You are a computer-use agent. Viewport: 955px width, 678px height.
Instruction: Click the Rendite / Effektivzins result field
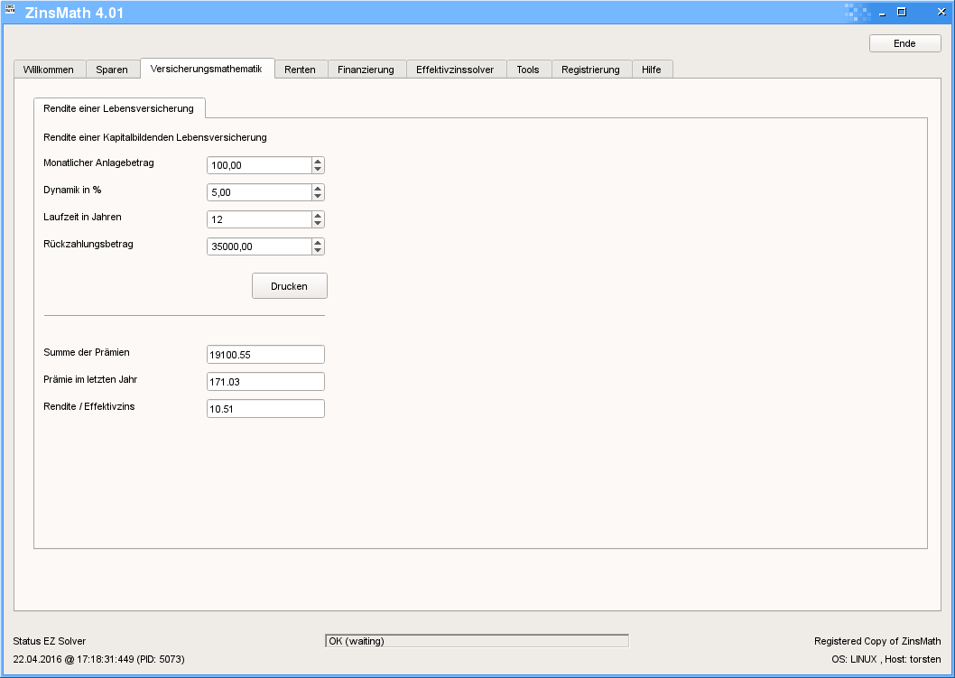(x=265, y=409)
